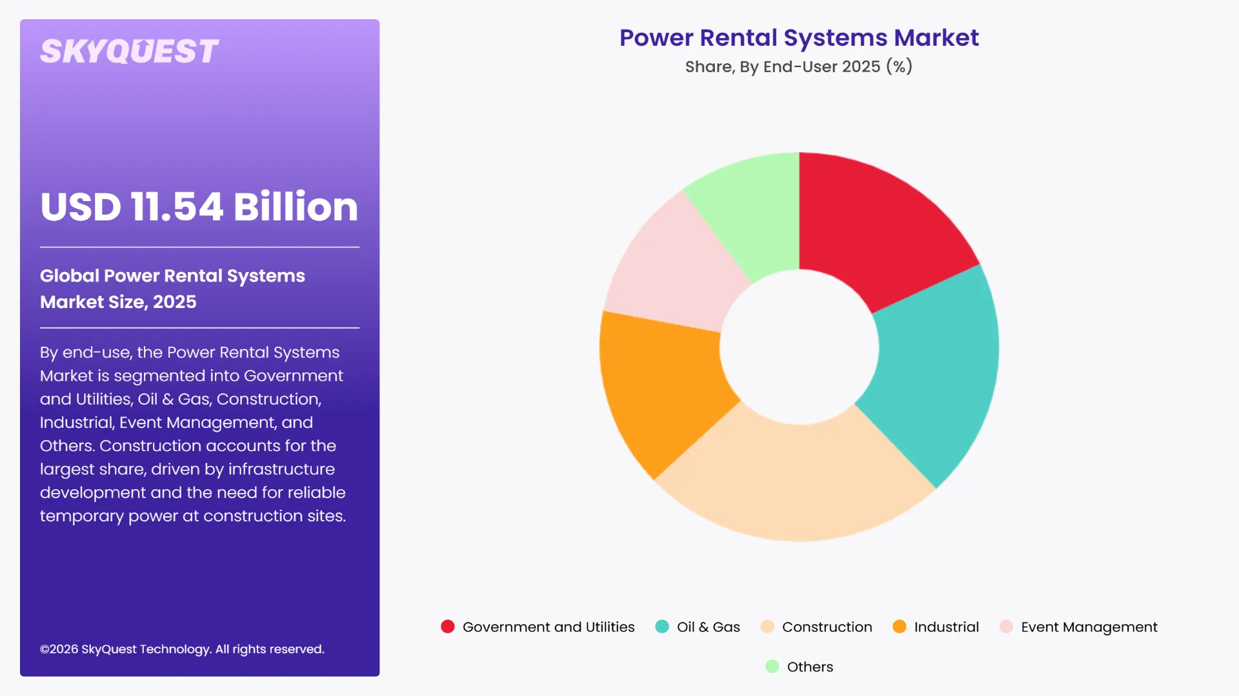
Task: Click the pink Event Management legend dot
Action: pos(1006,626)
